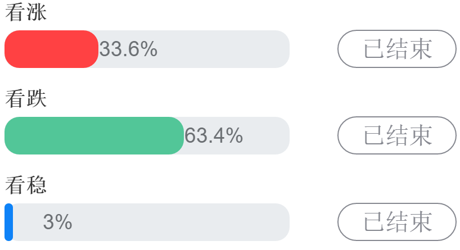Click the blue 看稳 progress bar fill
Viewport: 460px width, 250px height.
pyautogui.click(x=8, y=222)
